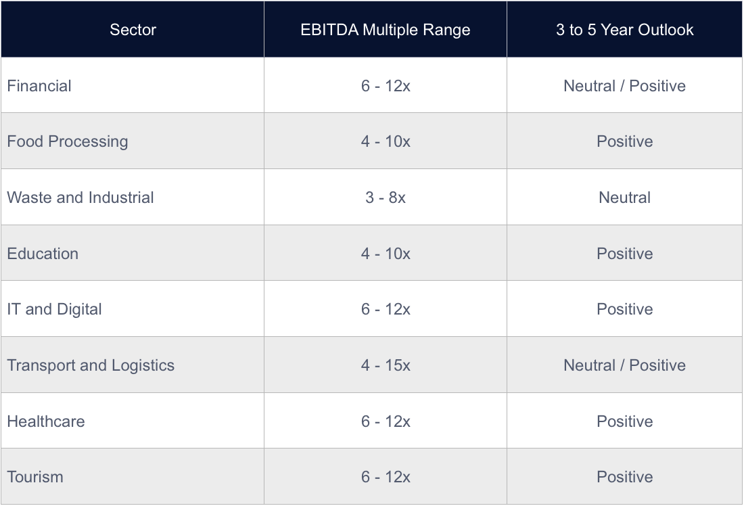Click the Sector column header
The height and width of the screenshot is (506, 744).
pos(133,30)
